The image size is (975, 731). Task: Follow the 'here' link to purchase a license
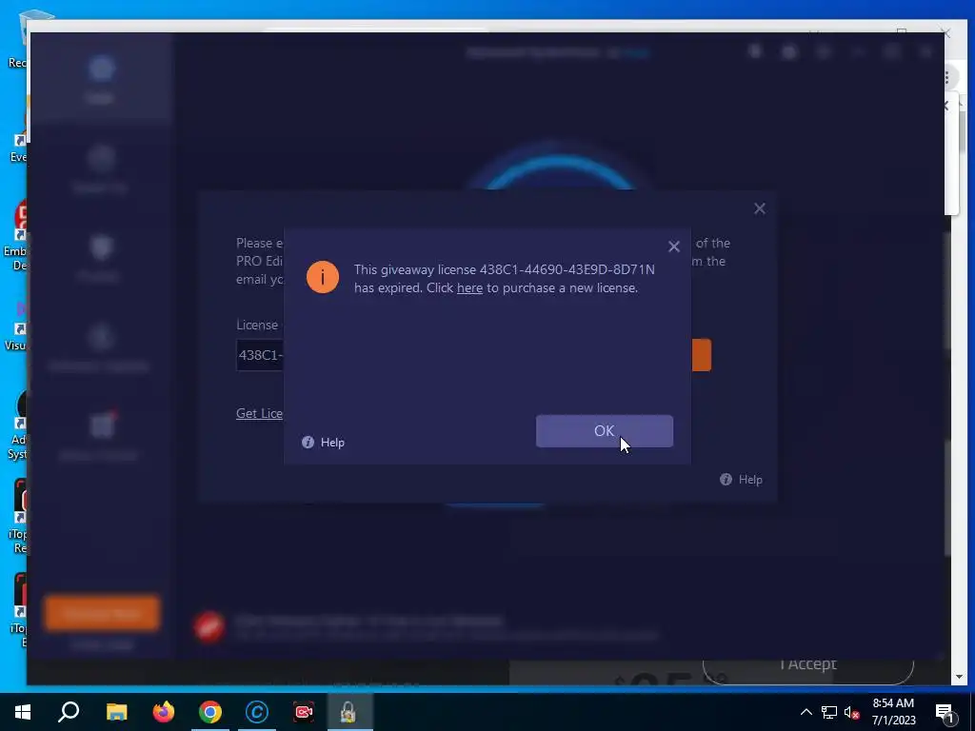(x=469, y=287)
